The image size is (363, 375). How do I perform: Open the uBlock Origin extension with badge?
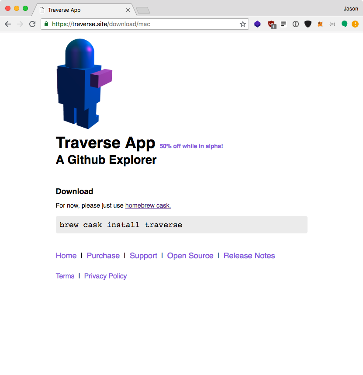point(271,24)
